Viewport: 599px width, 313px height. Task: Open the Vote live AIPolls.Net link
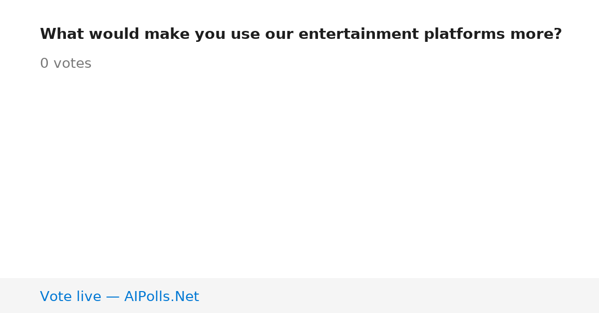[x=119, y=297]
